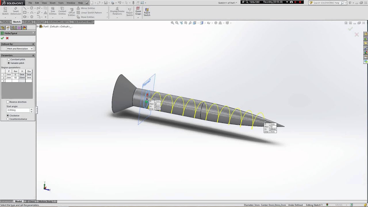This screenshot has width=368, height=207.
Task: Choose the Trim Entities tool
Action: click(x=53, y=11)
